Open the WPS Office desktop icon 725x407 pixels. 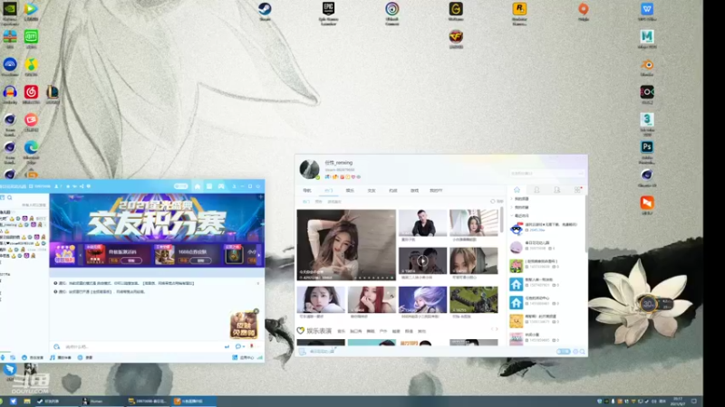point(647,9)
